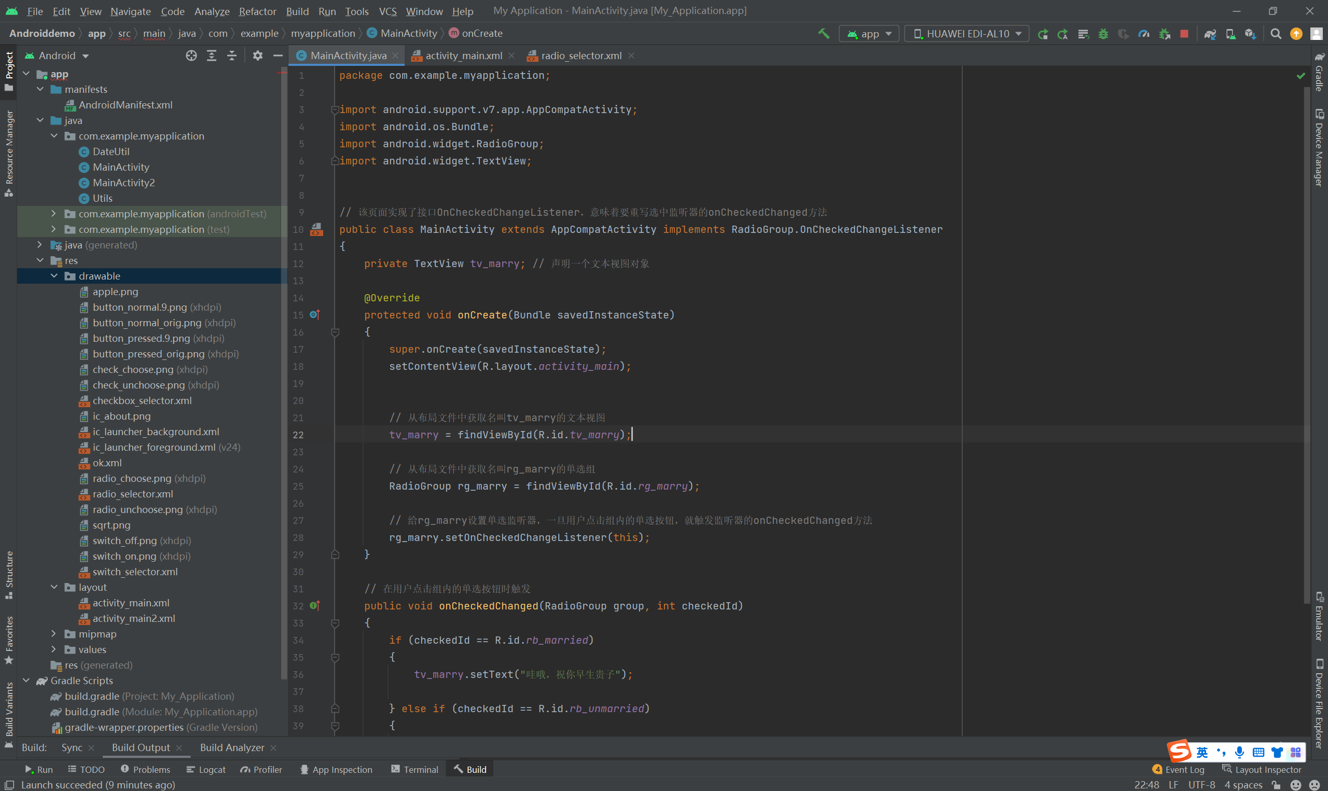Open project panel gear options

point(257,55)
